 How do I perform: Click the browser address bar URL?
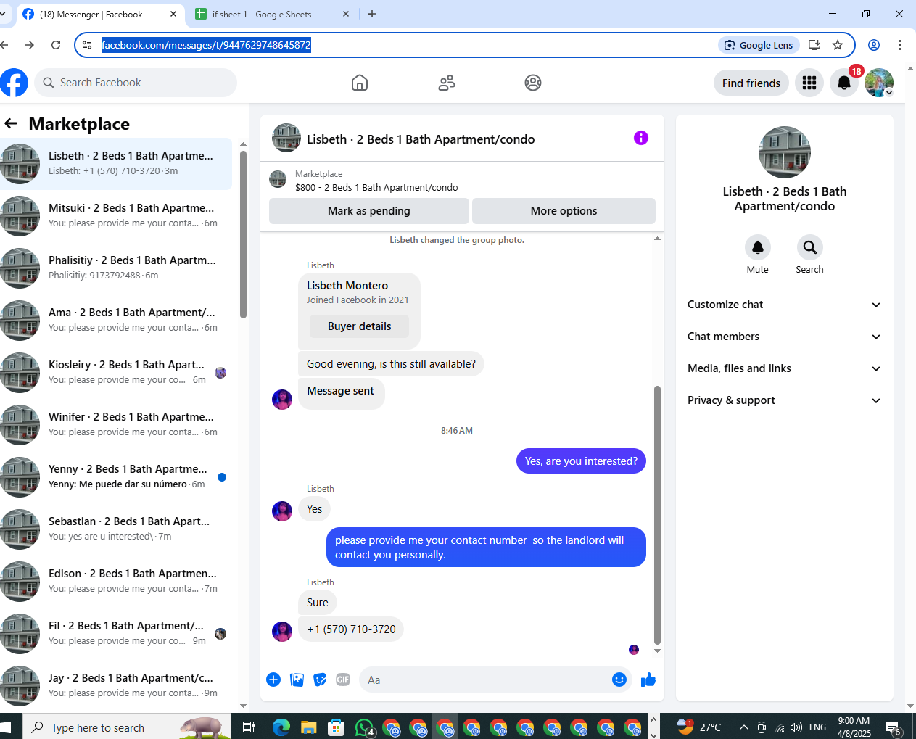coord(206,45)
